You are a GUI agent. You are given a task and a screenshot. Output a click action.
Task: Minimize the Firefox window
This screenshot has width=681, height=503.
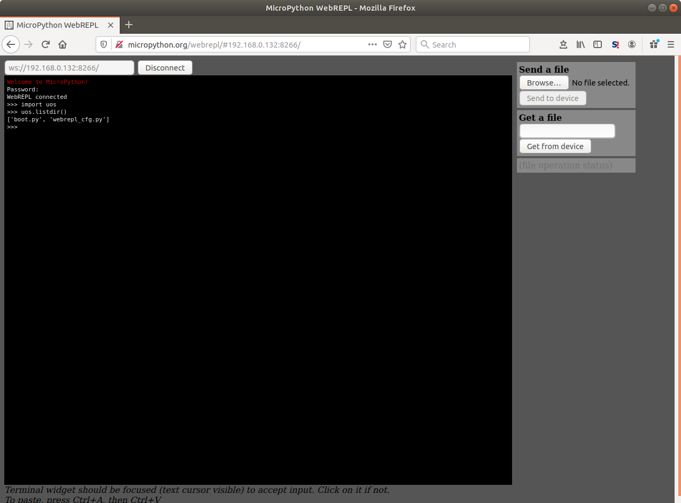point(651,7)
